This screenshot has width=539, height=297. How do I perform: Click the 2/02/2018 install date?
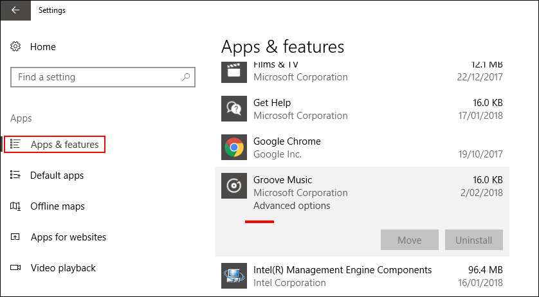pyautogui.click(x=482, y=192)
